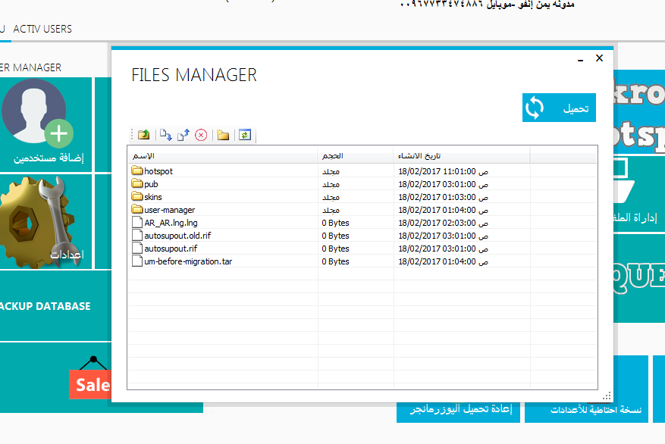Go up one folder level in Files Manager
The image size is (665, 444).
pos(144,135)
